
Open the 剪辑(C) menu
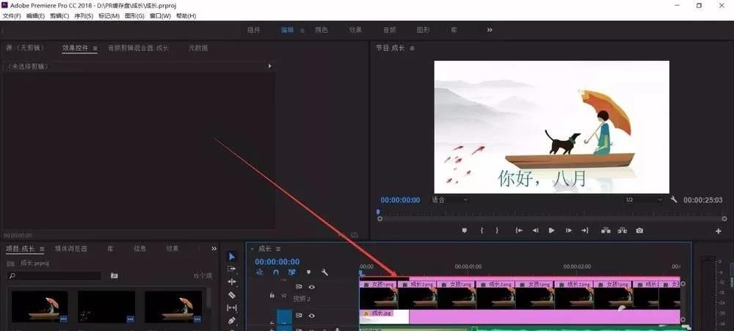[59, 16]
